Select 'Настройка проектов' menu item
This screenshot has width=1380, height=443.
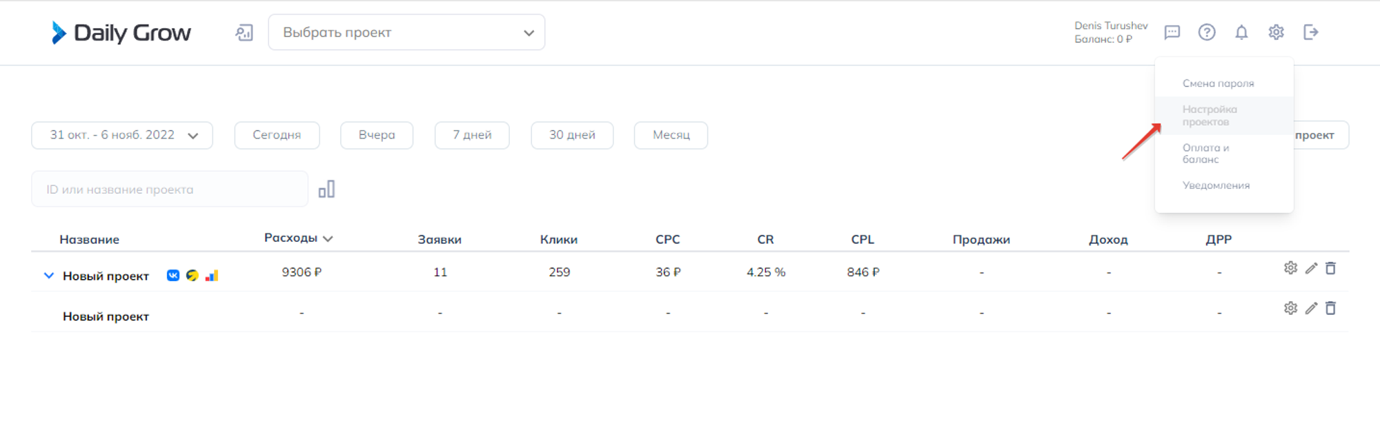pyautogui.click(x=1209, y=116)
